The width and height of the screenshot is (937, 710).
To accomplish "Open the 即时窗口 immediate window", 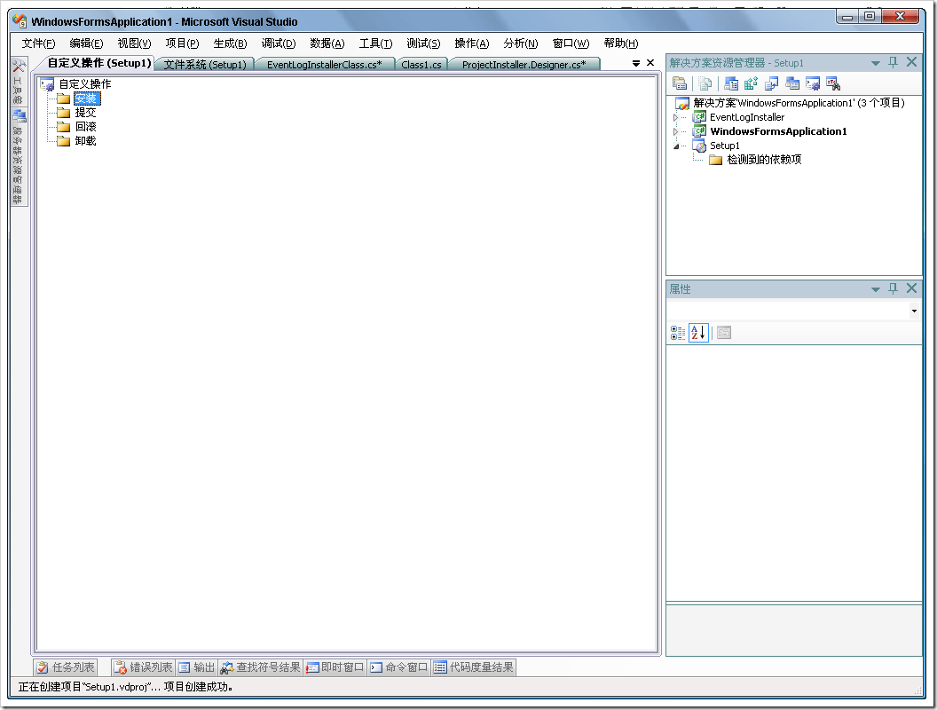I will coord(335,667).
